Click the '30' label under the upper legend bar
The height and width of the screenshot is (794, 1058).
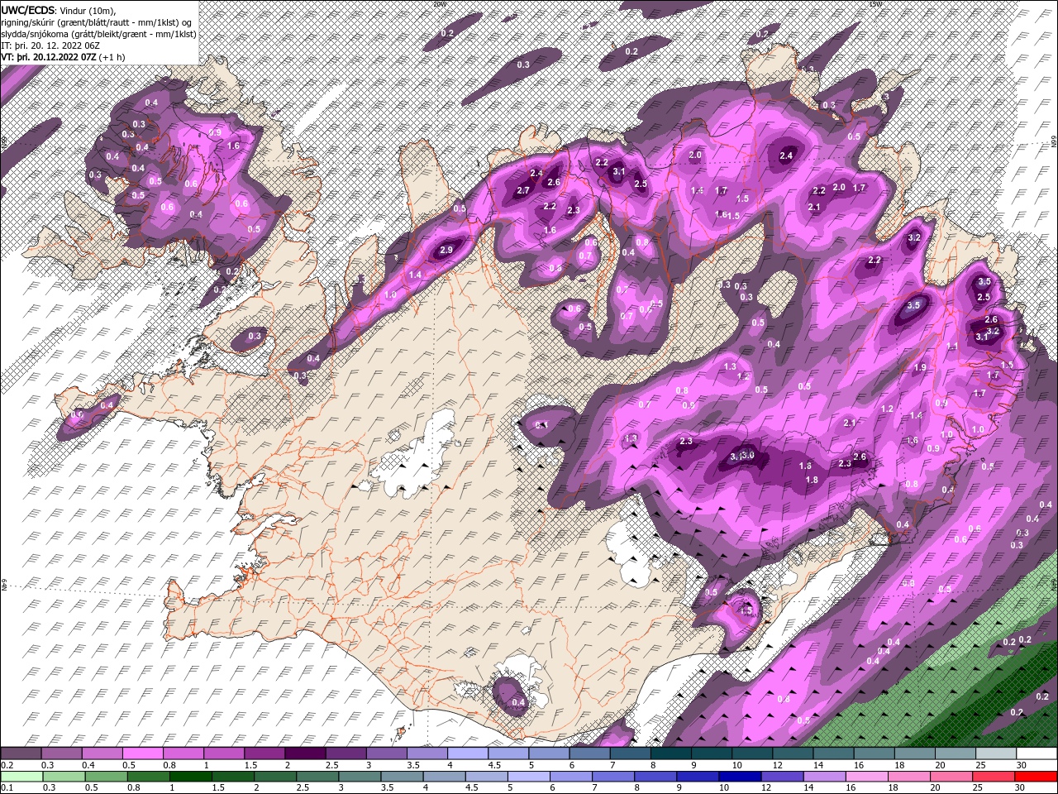pos(1022,765)
